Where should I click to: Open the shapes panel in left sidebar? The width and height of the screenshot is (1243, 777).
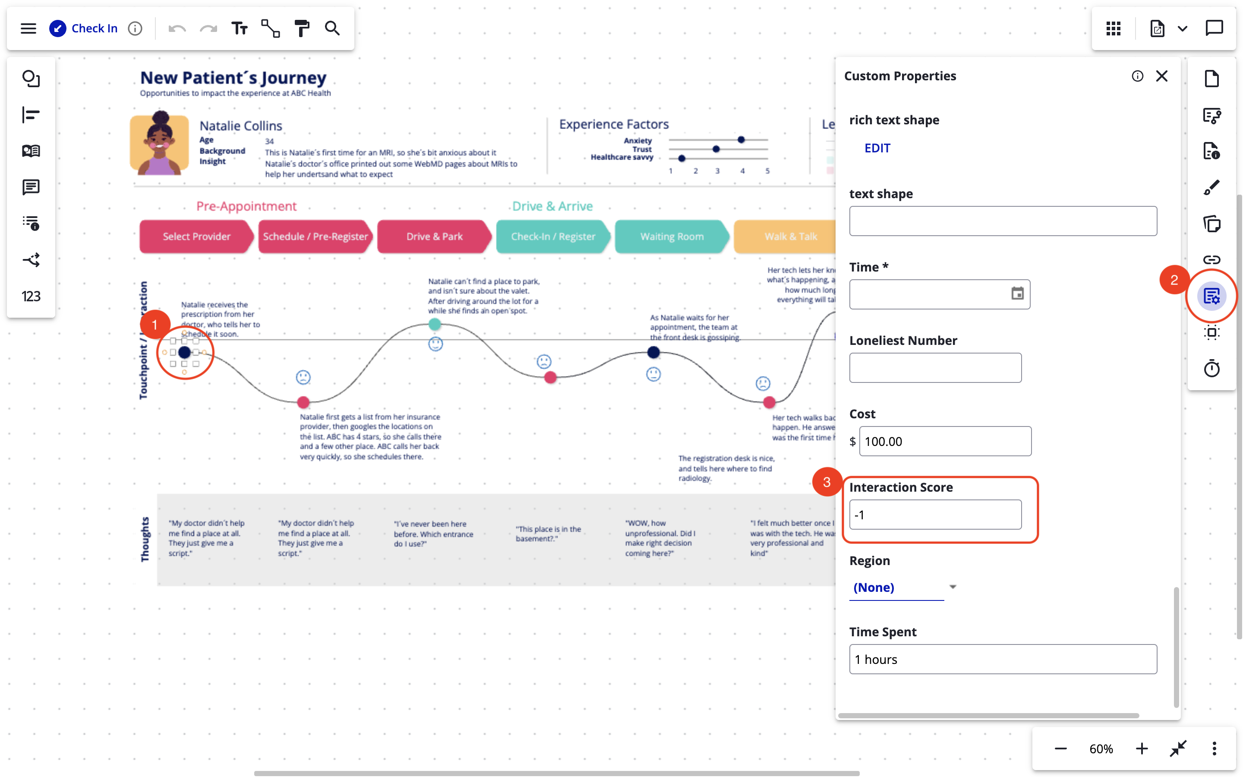[31, 79]
